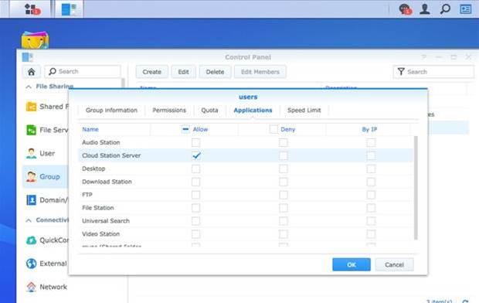The width and height of the screenshot is (479, 303).
Task: Click the filter funnel icon
Action: coord(401,72)
